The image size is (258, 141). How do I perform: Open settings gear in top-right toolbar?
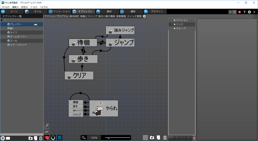(x=249, y=12)
